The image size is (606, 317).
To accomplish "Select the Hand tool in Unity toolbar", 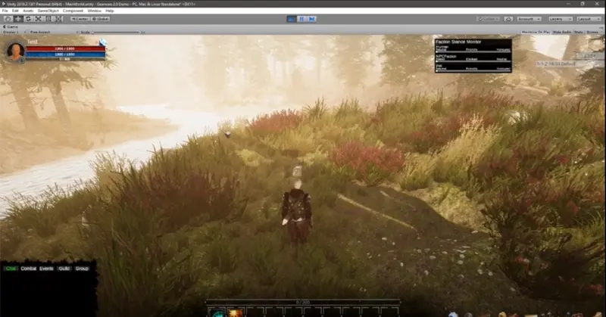I will [x=8, y=18].
